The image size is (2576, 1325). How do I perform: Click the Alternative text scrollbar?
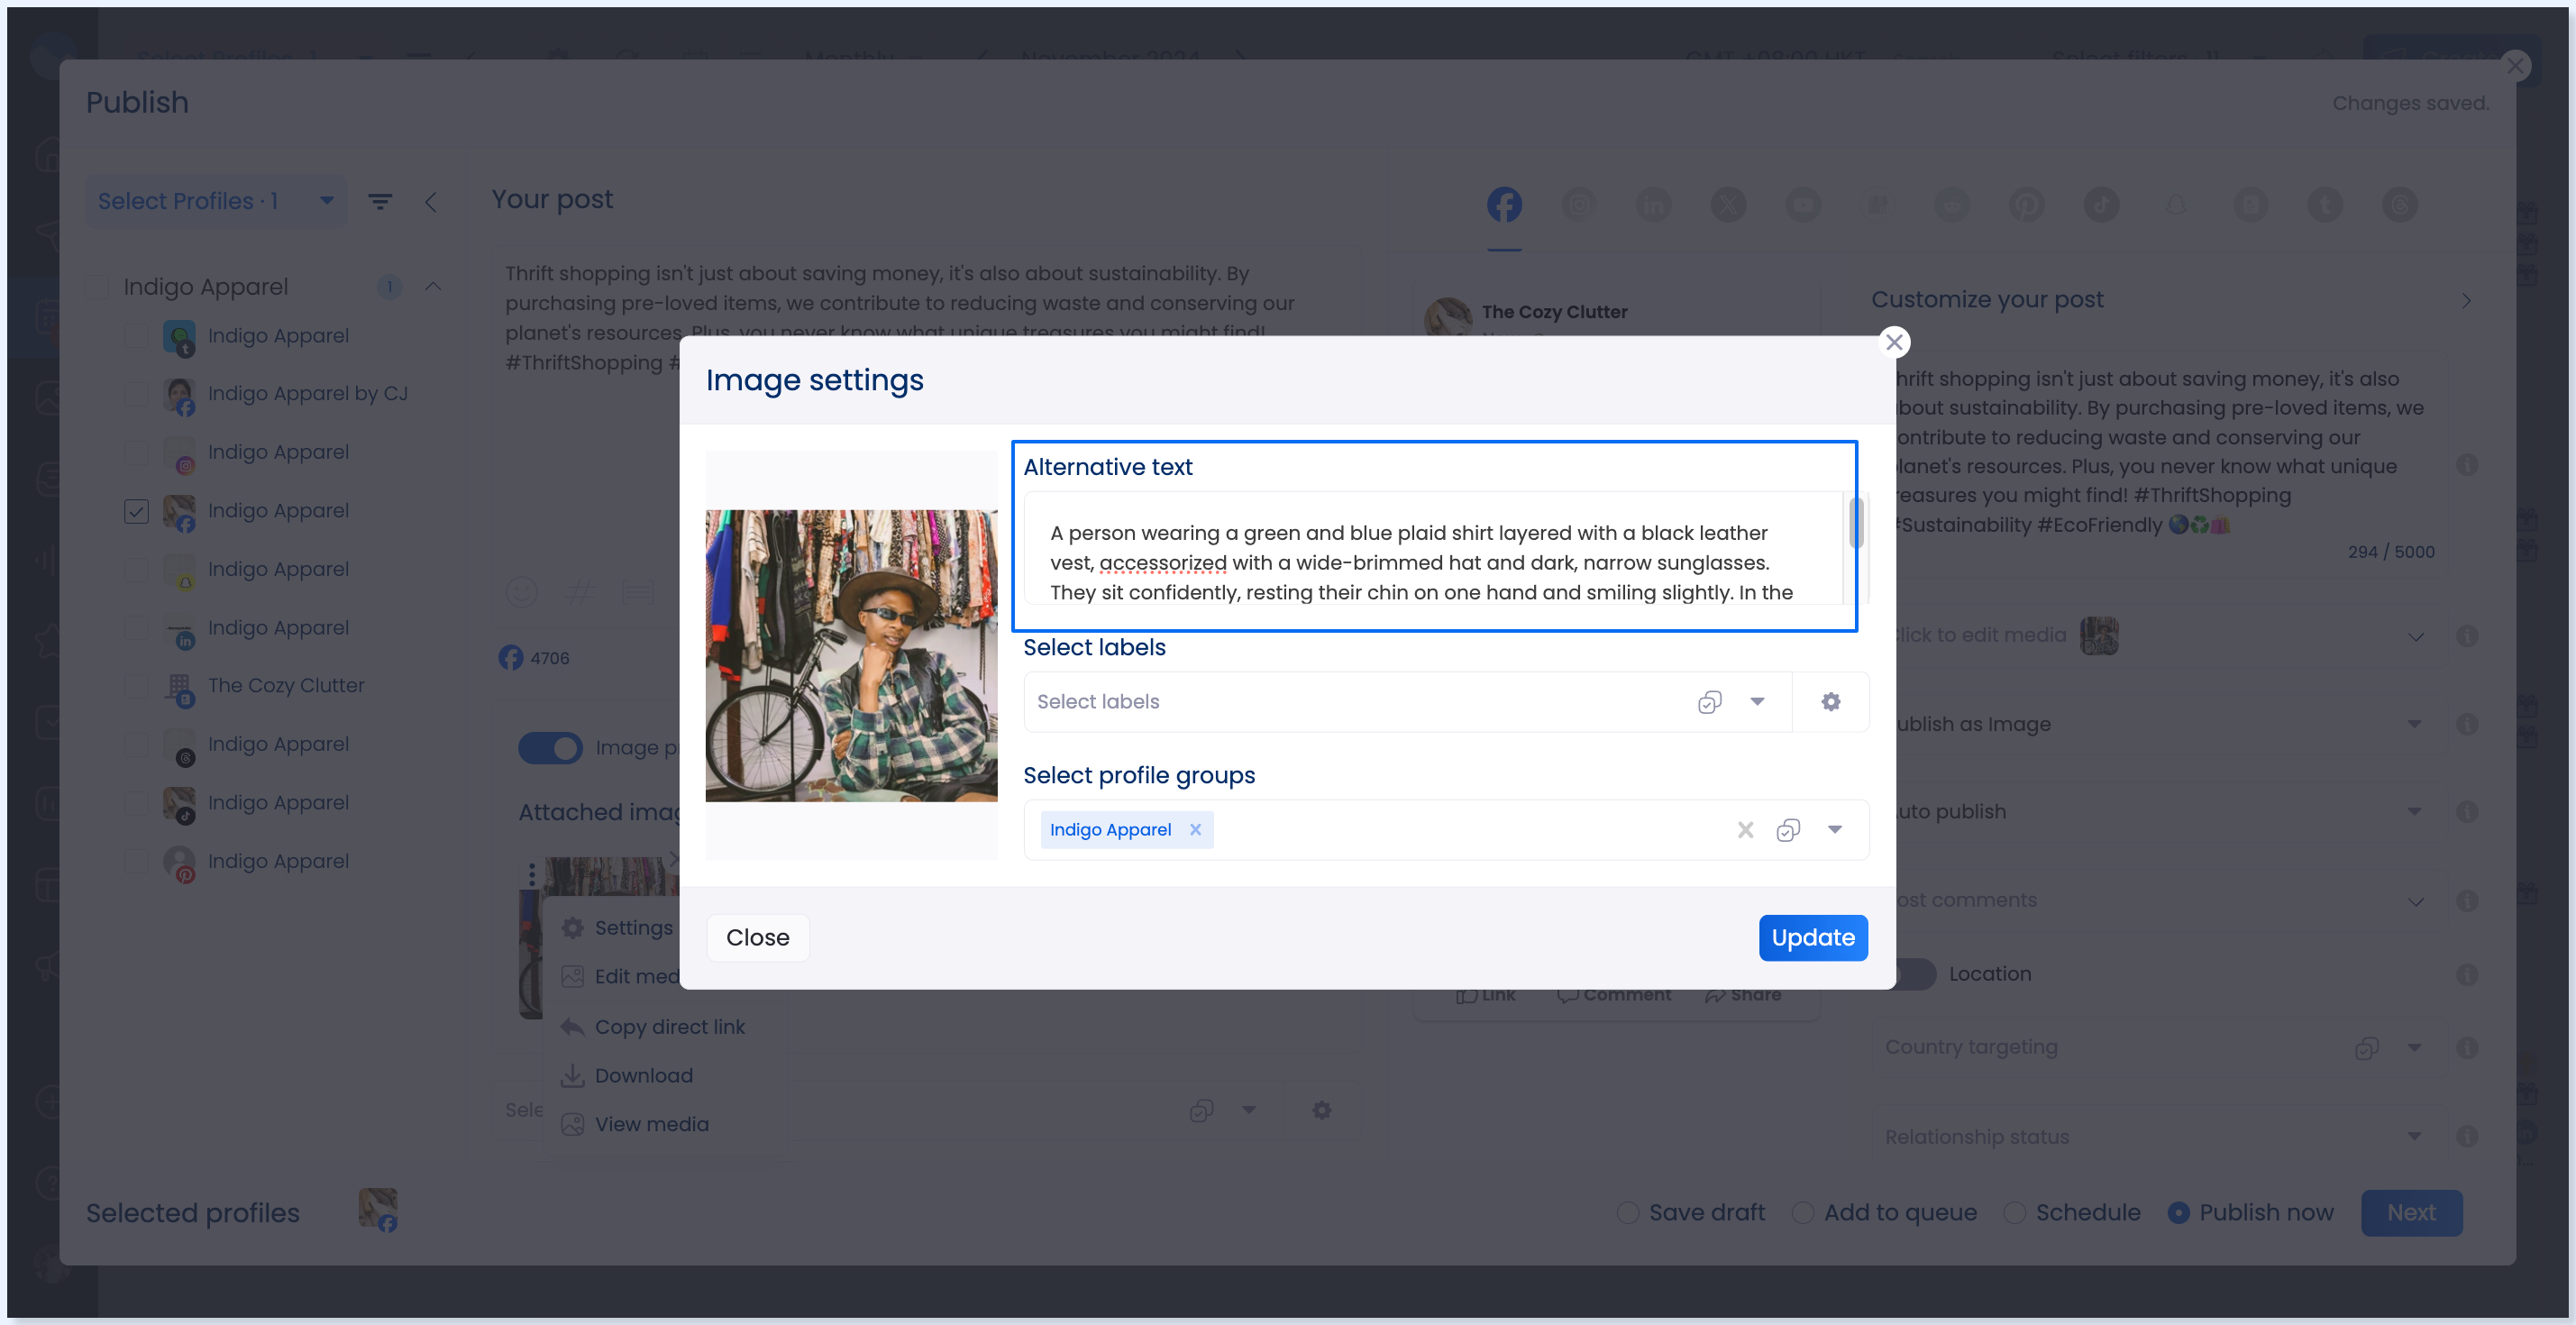[x=1856, y=523]
